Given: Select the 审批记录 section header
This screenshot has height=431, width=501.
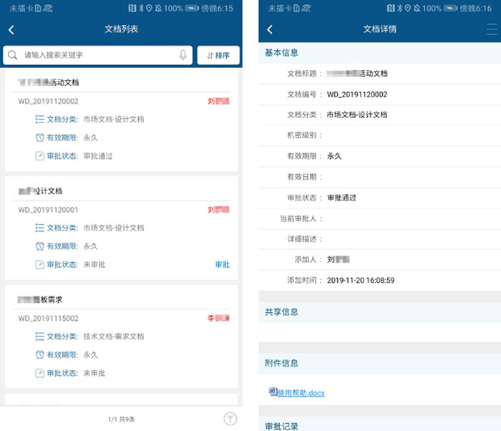Looking at the screenshot, I should click(281, 425).
